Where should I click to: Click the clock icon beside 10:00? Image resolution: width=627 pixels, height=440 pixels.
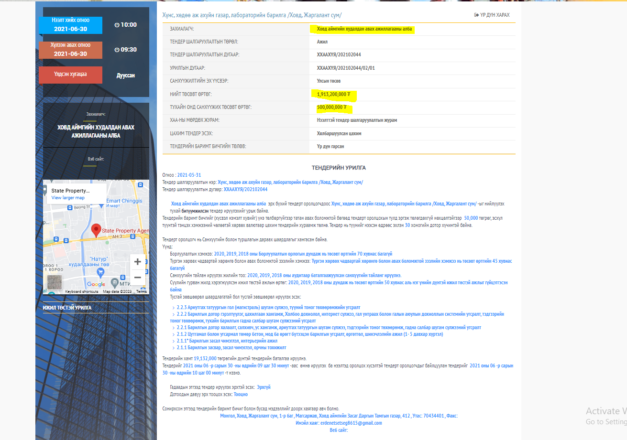[x=117, y=25]
